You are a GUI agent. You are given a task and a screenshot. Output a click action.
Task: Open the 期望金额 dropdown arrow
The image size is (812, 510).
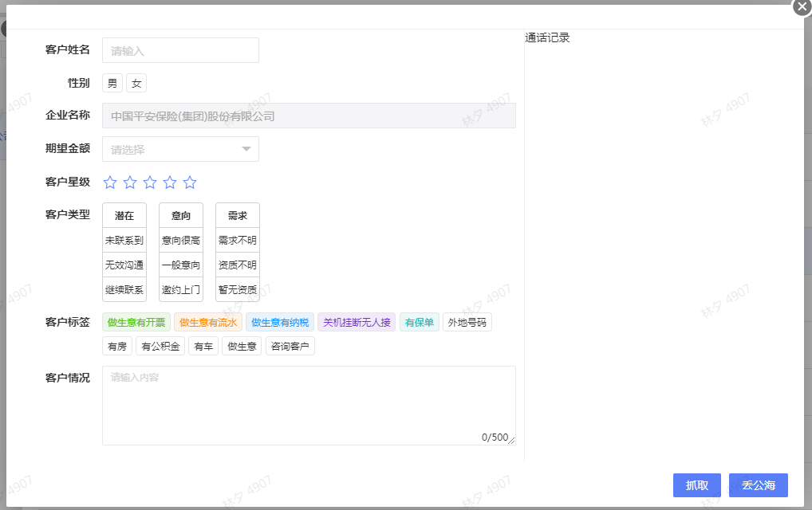246,149
